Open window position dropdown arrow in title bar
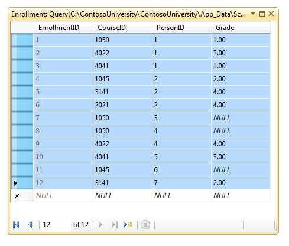289x246 pixels. tap(253, 14)
